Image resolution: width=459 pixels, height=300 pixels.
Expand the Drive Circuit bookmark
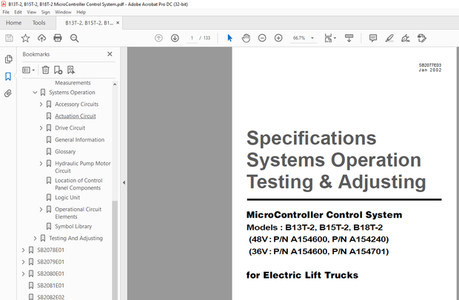pyautogui.click(x=41, y=128)
